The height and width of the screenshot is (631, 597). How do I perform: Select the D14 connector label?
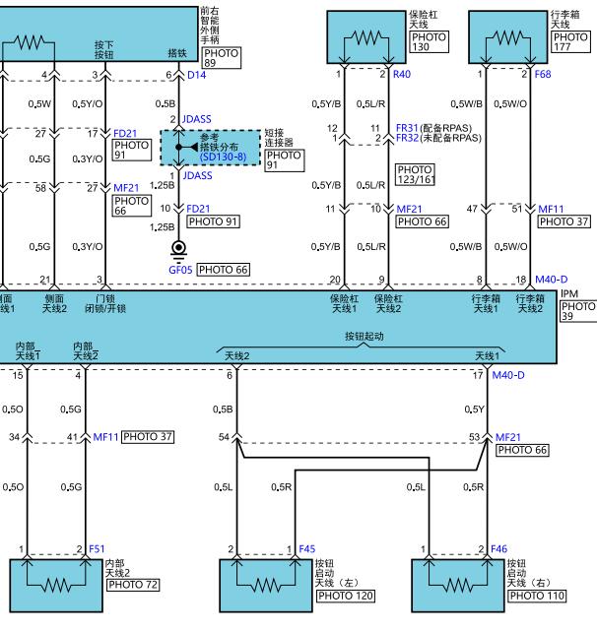pyautogui.click(x=197, y=75)
